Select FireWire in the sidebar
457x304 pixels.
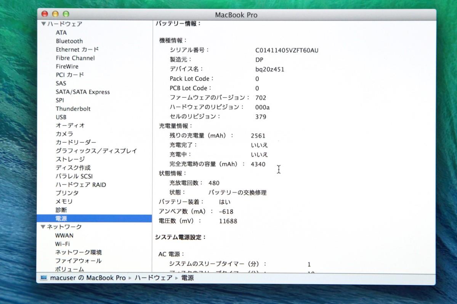[67, 66]
